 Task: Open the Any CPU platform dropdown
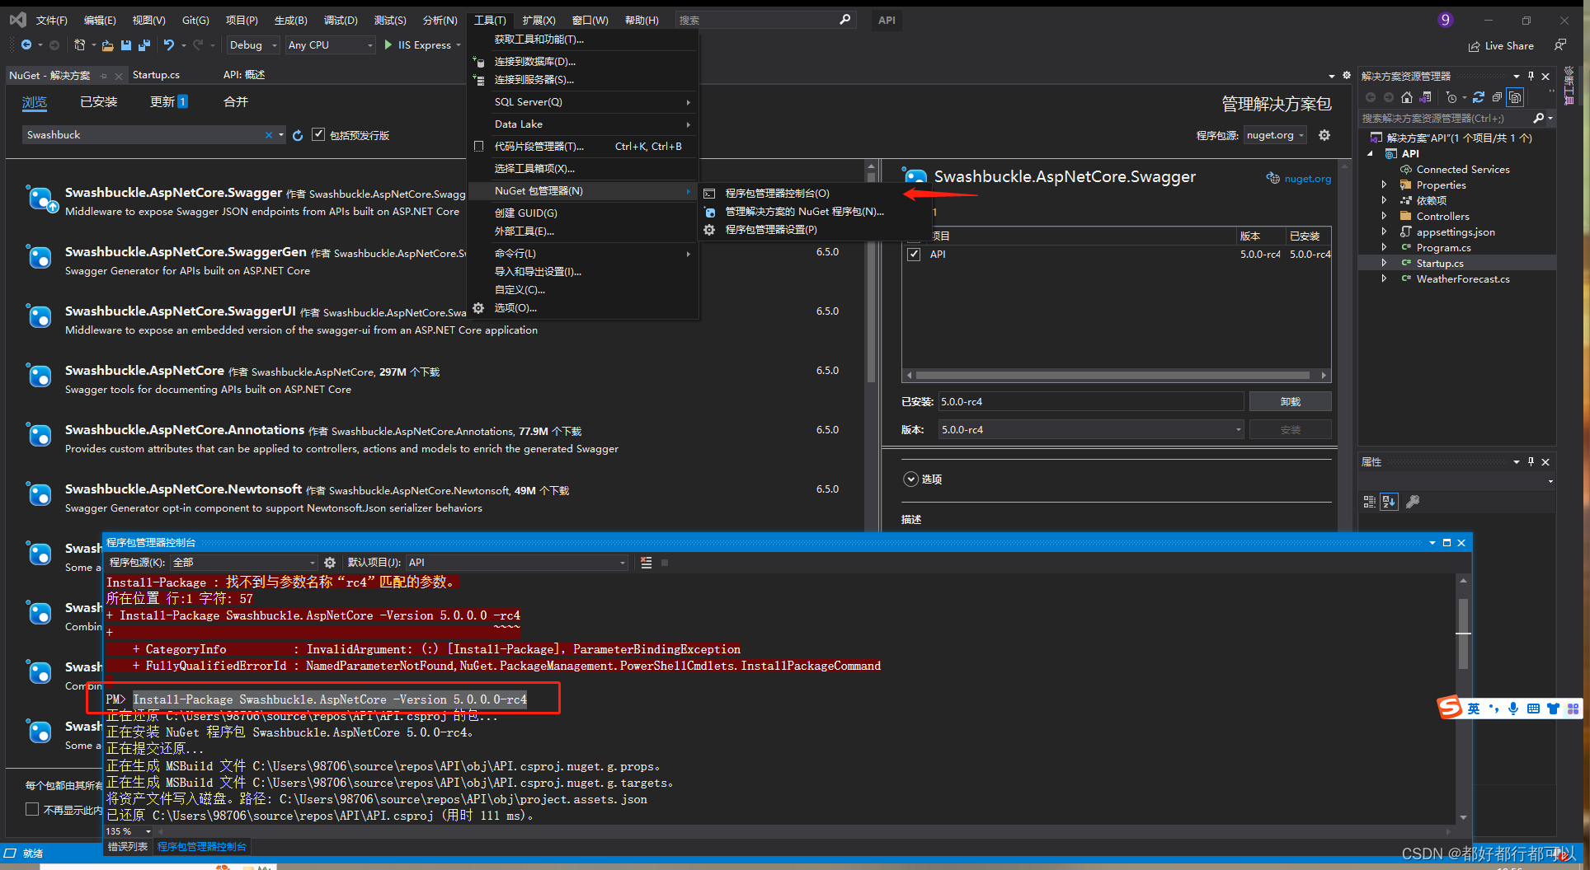(x=331, y=45)
